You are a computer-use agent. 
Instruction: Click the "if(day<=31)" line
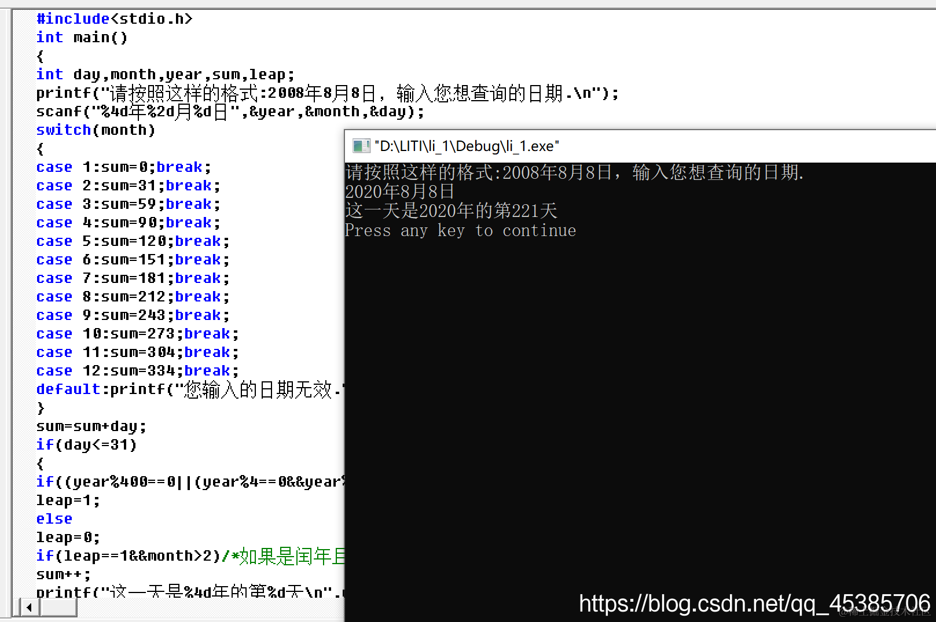pos(86,445)
